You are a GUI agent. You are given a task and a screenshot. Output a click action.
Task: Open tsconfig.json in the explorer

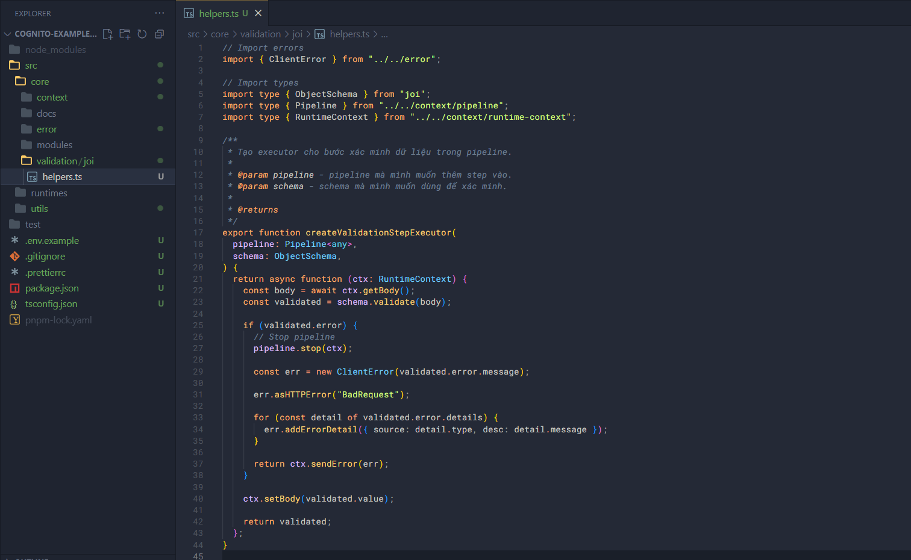tap(51, 304)
